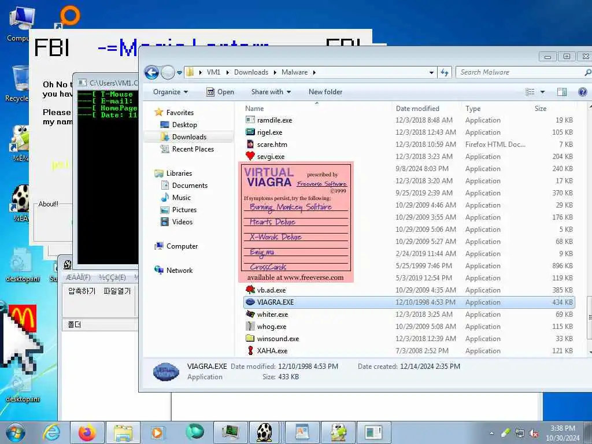Open the Organize menu
The height and width of the screenshot is (444, 592).
coord(171,92)
